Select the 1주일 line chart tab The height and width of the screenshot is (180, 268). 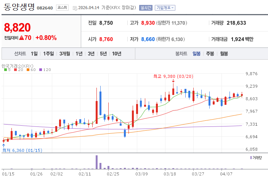[x=48, y=54]
